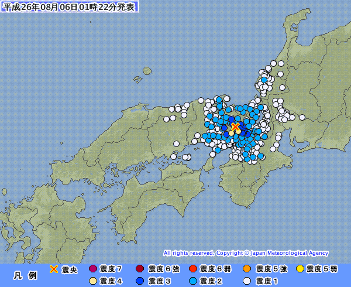Select the 震度7 purple legend circle
Image resolution: width=351 pixels, height=287 pixels.
click(x=93, y=268)
